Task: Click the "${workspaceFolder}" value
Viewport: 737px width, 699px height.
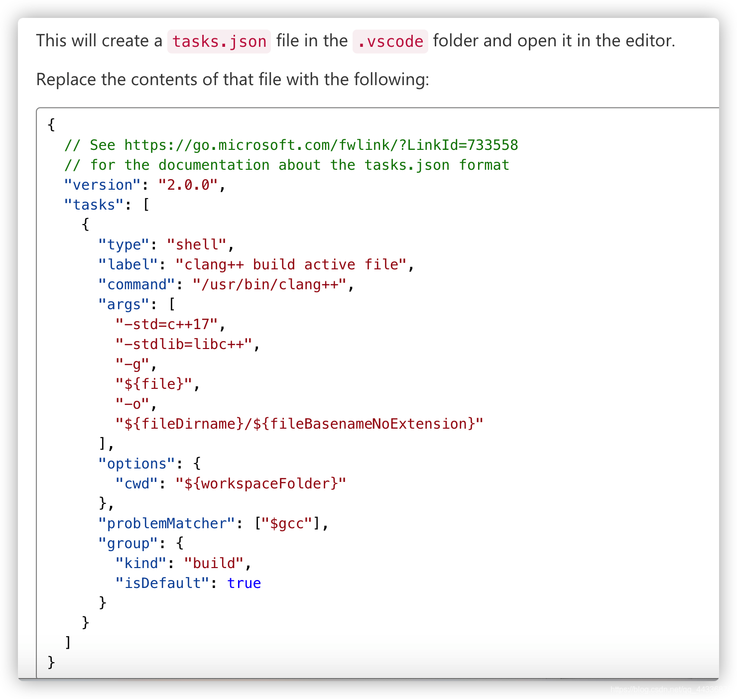Action: 261,483
